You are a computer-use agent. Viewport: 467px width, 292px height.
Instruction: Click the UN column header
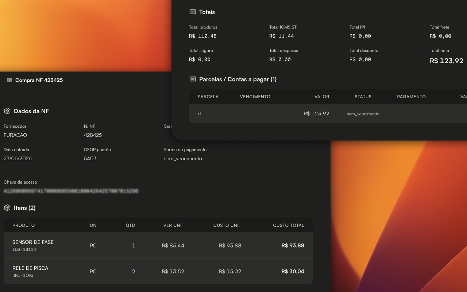tap(93, 225)
